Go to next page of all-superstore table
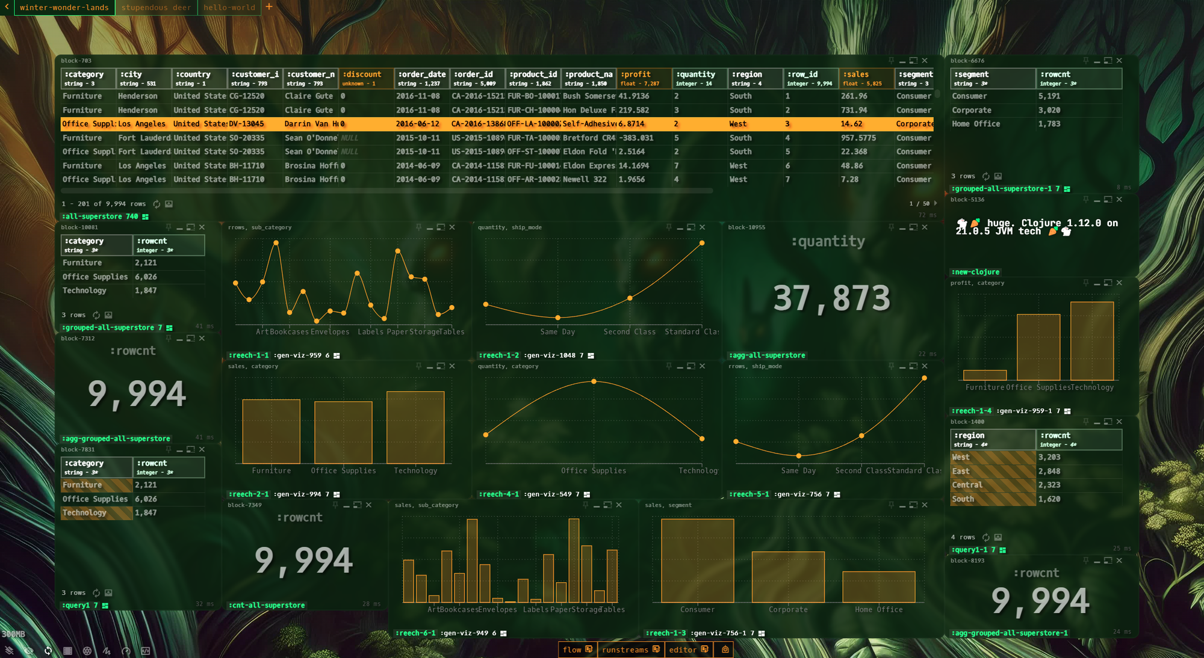Screen dimensions: 1204x658 936,203
